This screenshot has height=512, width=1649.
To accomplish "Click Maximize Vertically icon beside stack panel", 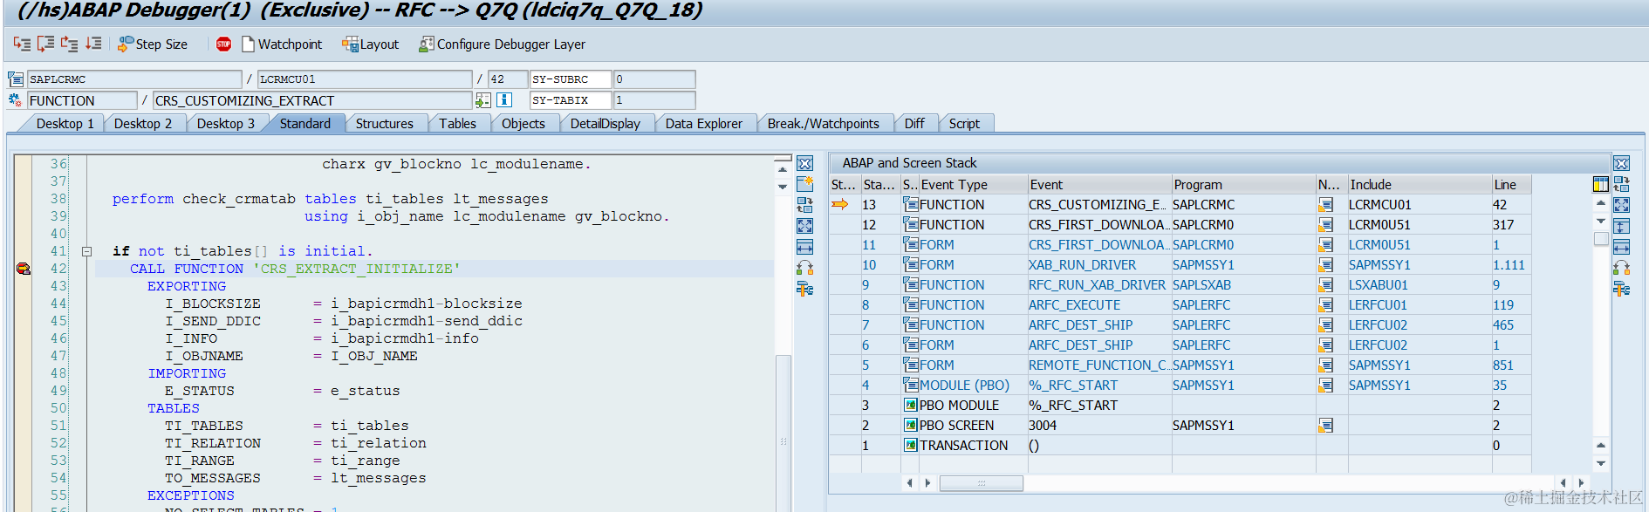I will coord(1621,226).
